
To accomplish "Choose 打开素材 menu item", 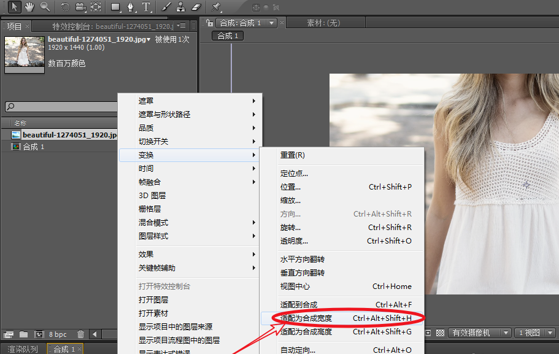I will click(190, 314).
